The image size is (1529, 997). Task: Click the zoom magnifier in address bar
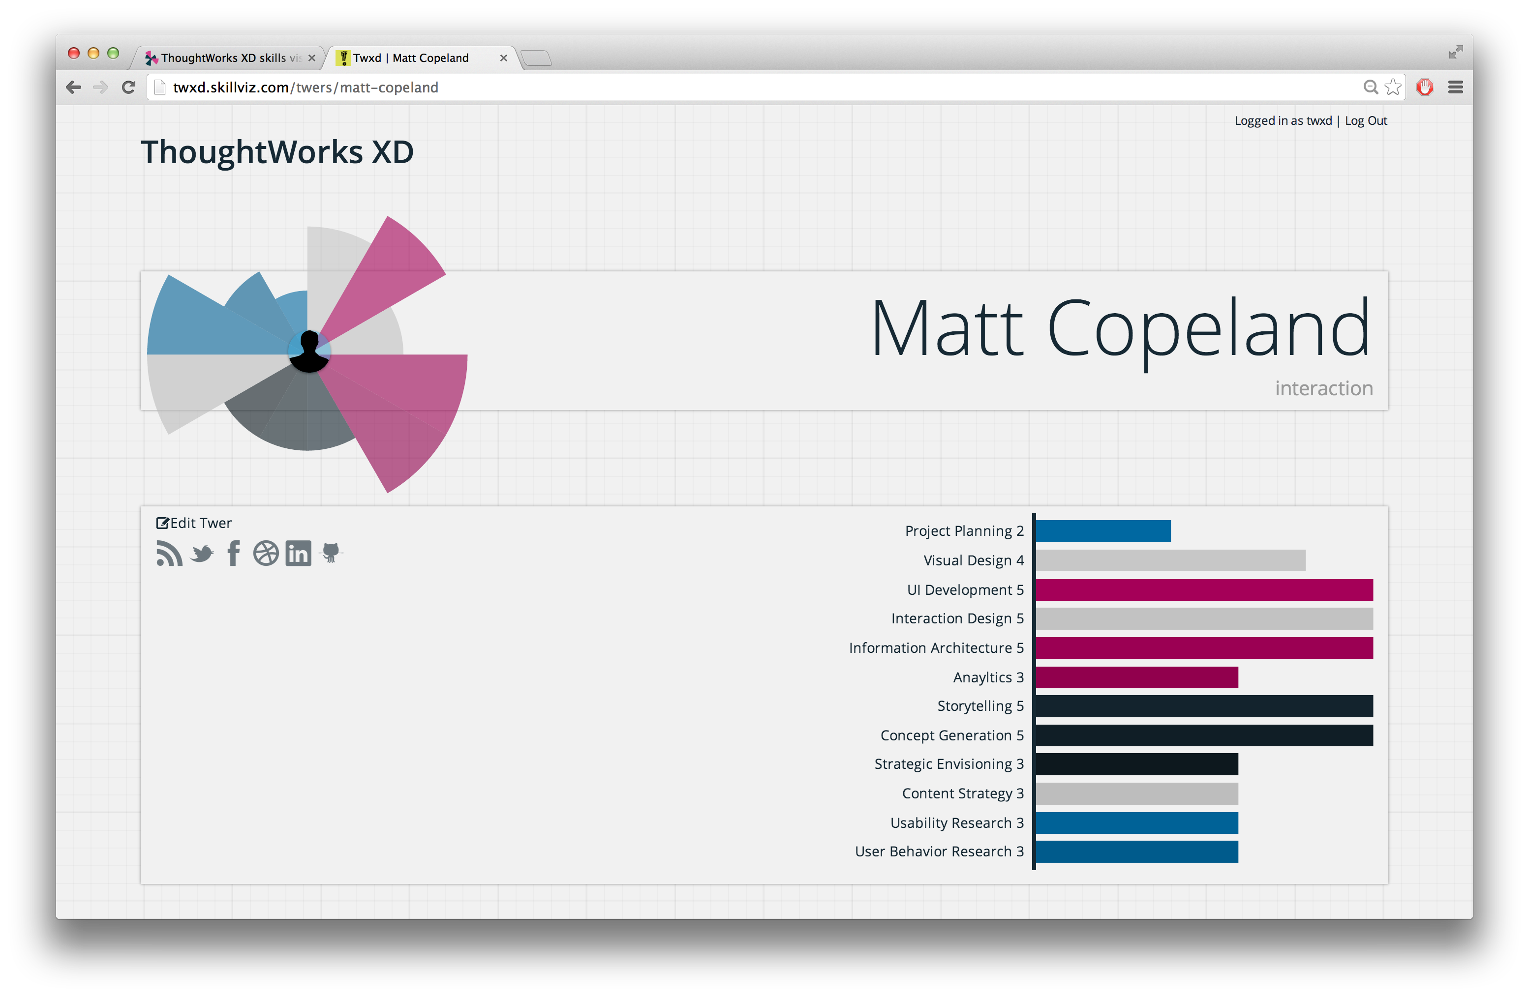click(1370, 88)
